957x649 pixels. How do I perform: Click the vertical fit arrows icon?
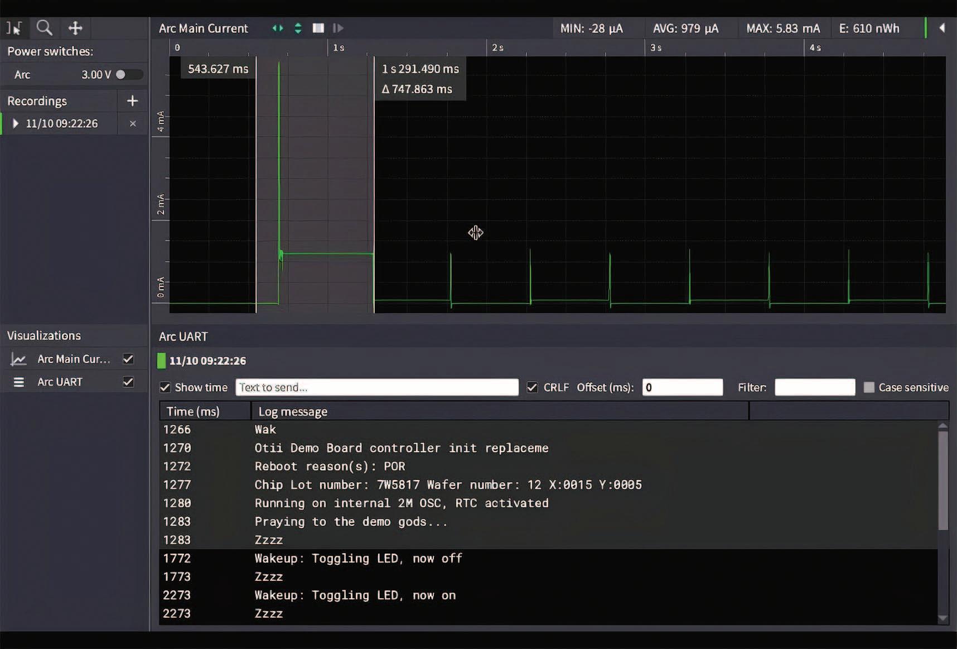298,28
